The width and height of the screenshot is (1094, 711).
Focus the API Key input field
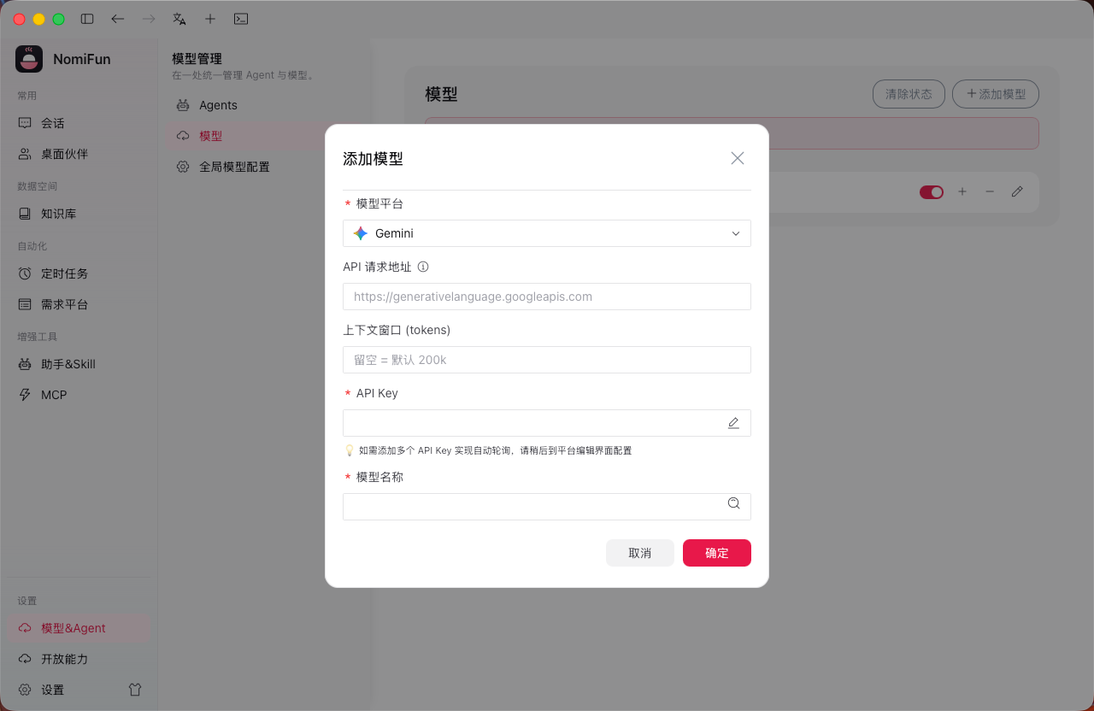[547, 423]
